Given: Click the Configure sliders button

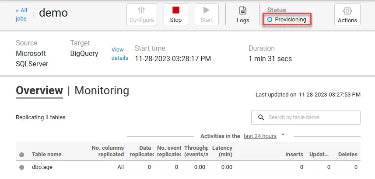Looking at the screenshot, I should [142, 14].
